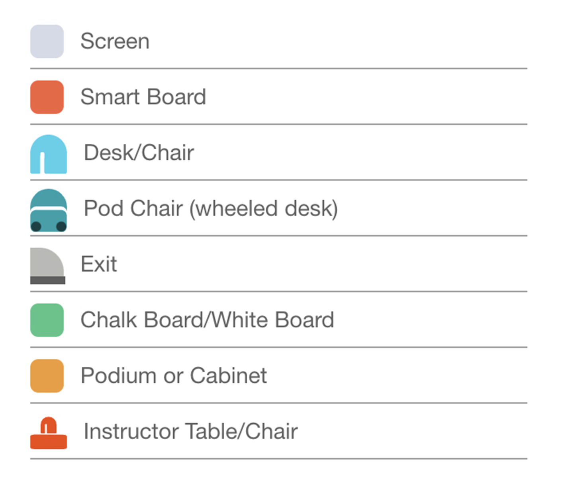Click the "Pod Chair" text
Screen dimensions: 564x489
pyautogui.click(x=133, y=209)
